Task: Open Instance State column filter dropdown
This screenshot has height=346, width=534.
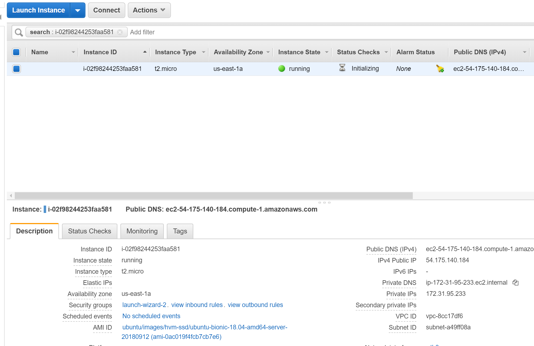Action: click(327, 52)
